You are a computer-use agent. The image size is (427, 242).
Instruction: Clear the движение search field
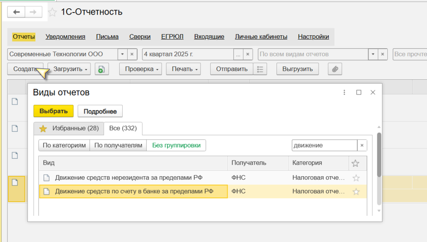tap(362, 145)
